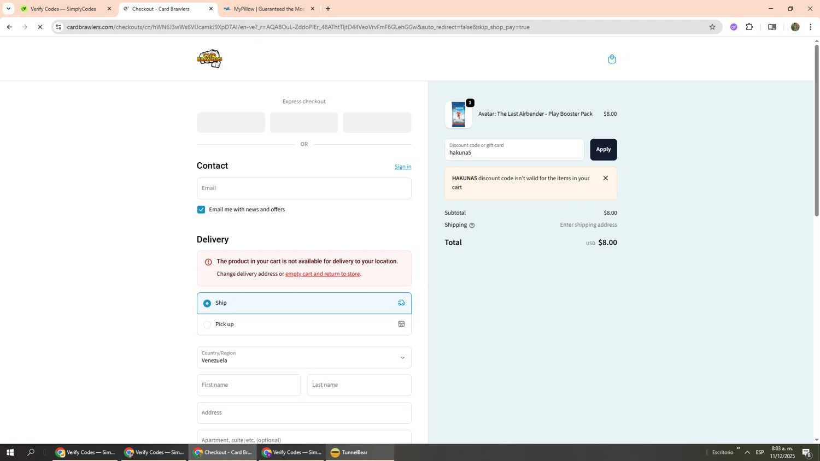This screenshot has width=820, height=461.
Task: Click the Avatar booster pack thumbnail
Action: tap(459, 115)
